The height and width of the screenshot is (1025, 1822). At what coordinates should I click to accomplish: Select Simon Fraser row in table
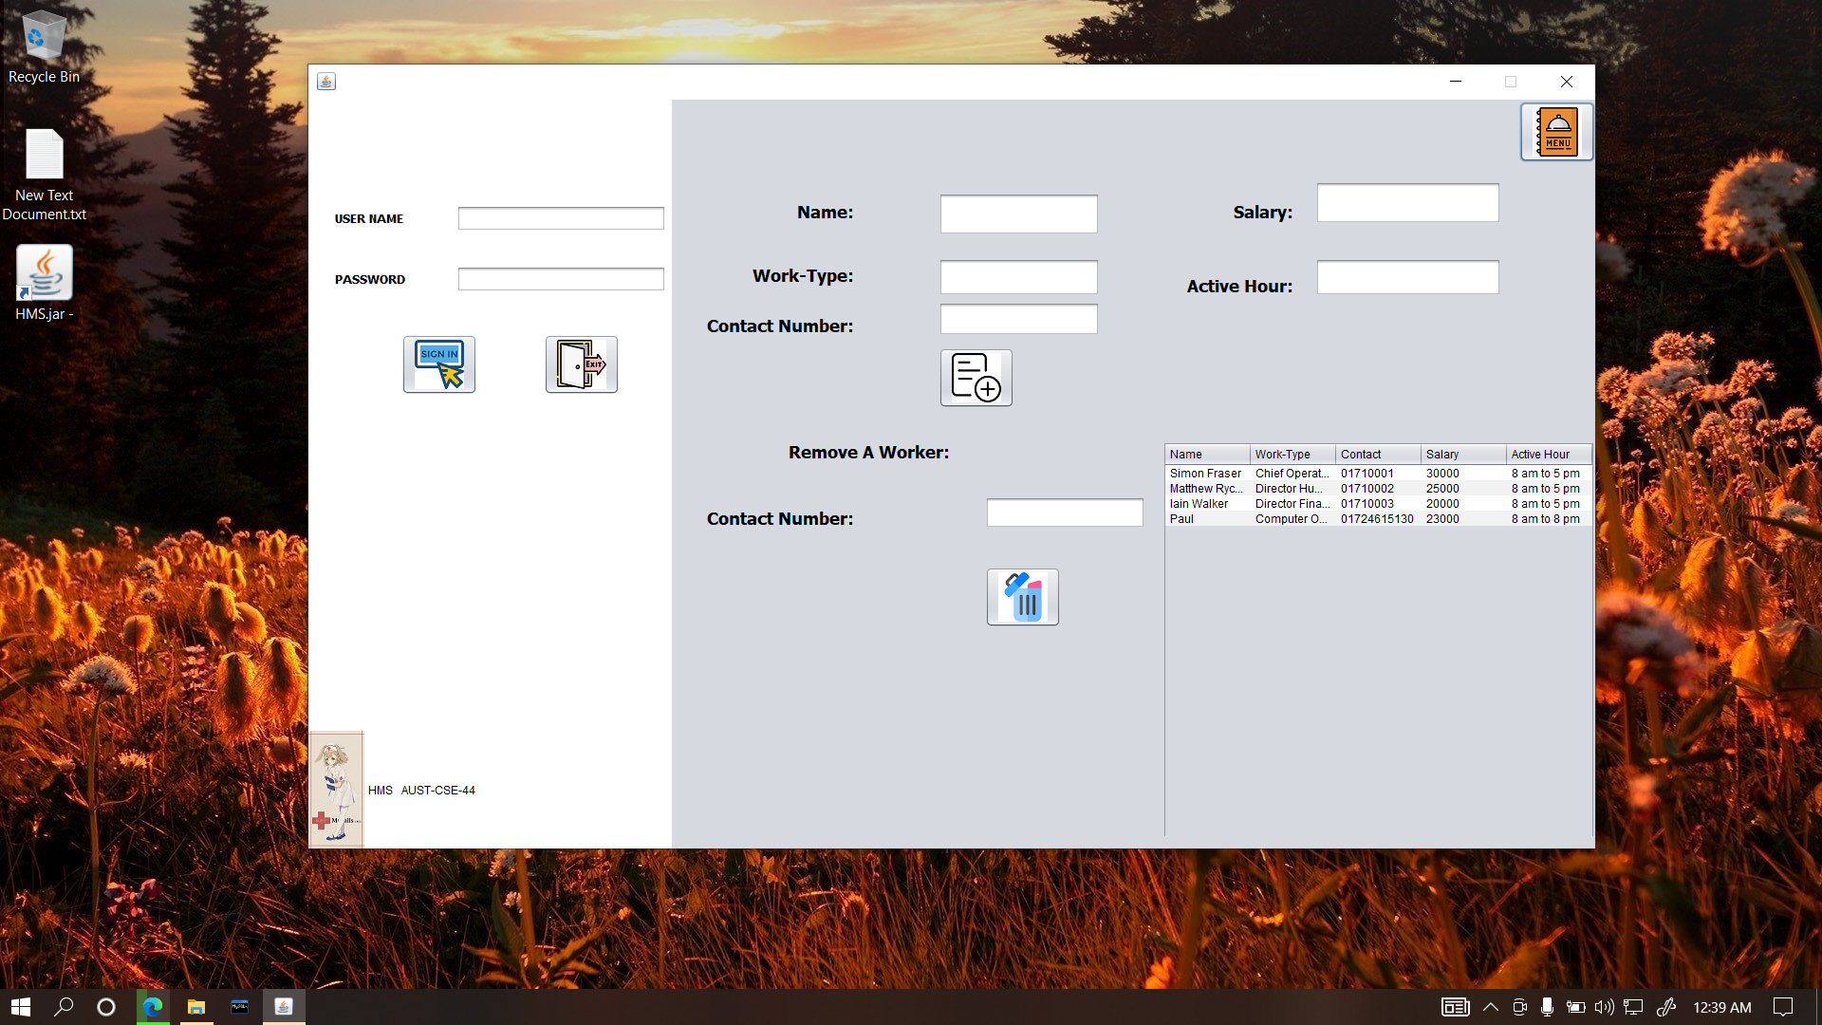coord(1205,474)
